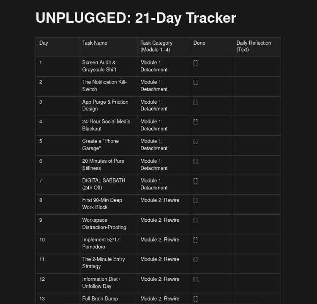Select the Day column header
This screenshot has width=317, height=304.
(x=57, y=47)
